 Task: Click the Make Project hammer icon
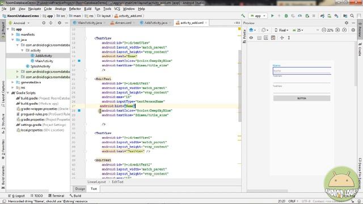[243, 16]
